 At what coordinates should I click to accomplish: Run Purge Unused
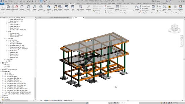coord(55,8)
